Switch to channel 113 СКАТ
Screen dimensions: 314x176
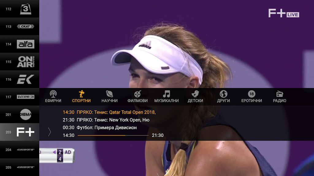pyautogui.click(x=20, y=26)
